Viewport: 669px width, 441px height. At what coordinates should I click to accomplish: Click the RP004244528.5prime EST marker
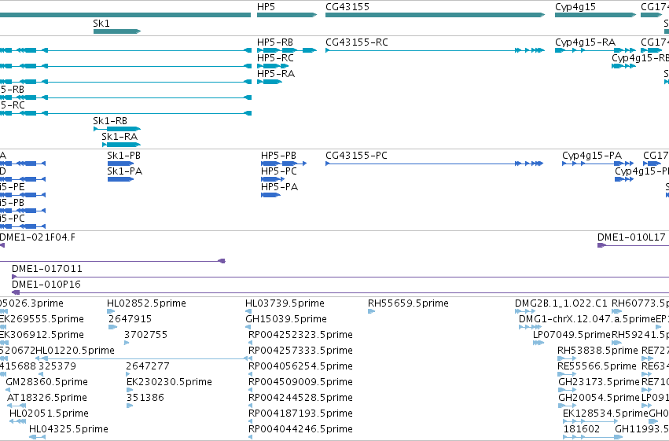coord(251,406)
